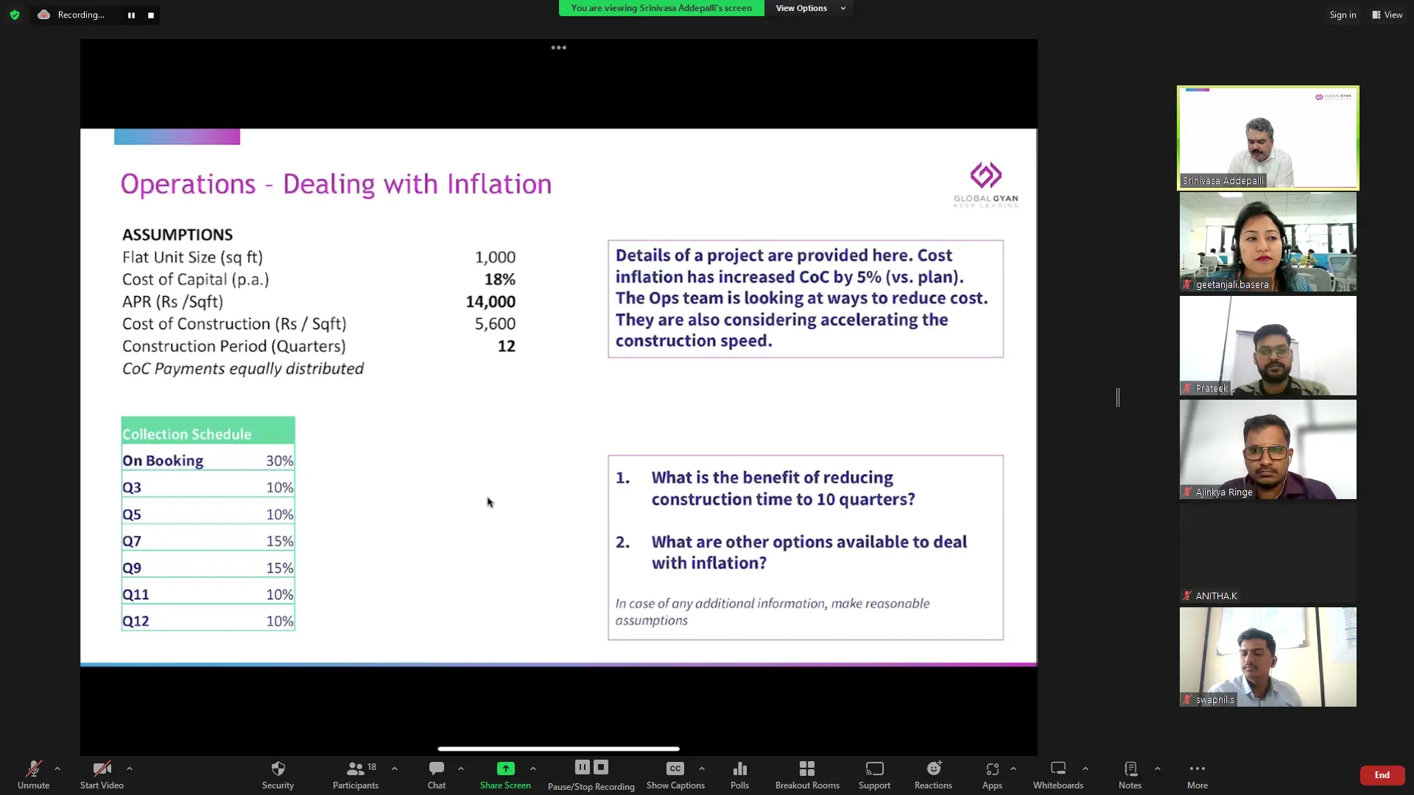Expand video options arrow beside Start Video
The width and height of the screenshot is (1414, 795).
point(130,768)
